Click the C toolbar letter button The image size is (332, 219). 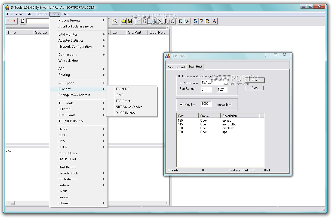pyautogui.click(x=172, y=21)
